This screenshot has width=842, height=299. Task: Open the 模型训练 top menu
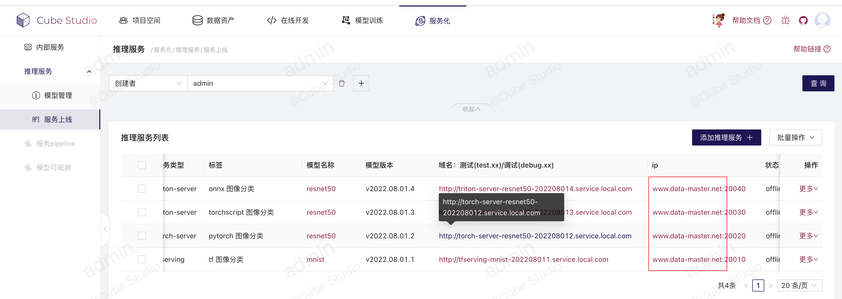(x=362, y=21)
